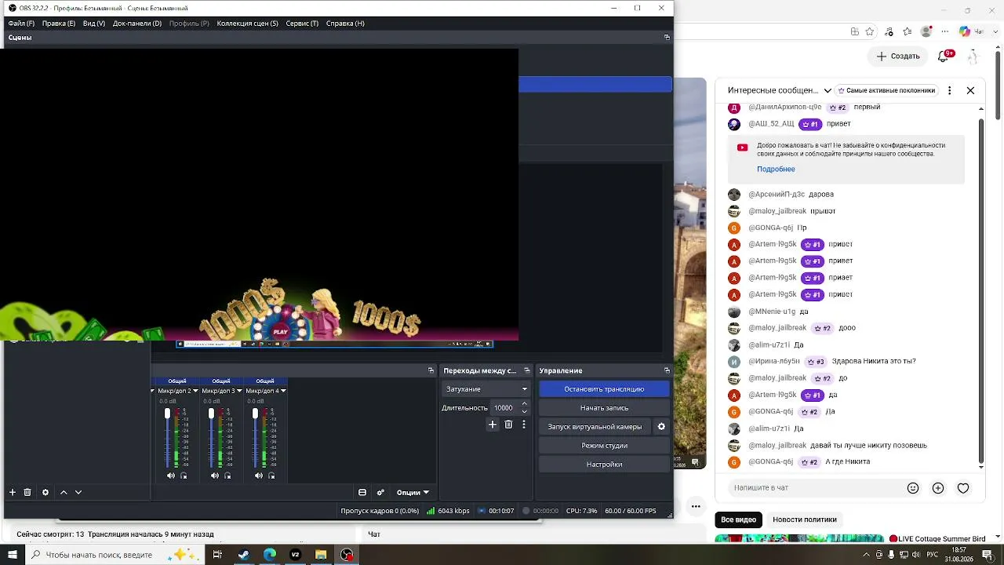1004x565 pixels.
Task: Open the Микр/доп 4 channel dropdown
Action: 283,391
